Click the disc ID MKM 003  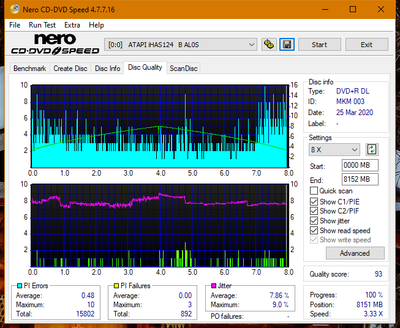(350, 102)
